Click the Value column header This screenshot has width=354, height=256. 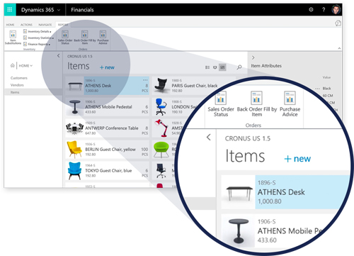tap(326, 77)
